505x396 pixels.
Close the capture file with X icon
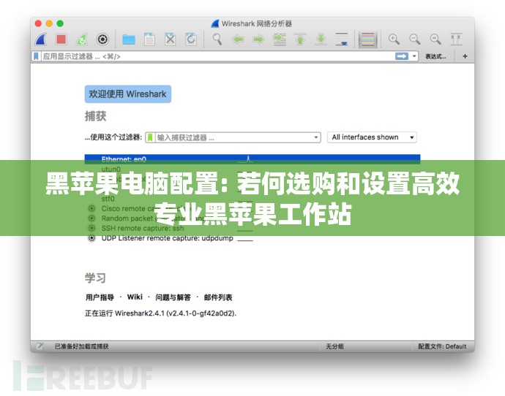point(170,39)
